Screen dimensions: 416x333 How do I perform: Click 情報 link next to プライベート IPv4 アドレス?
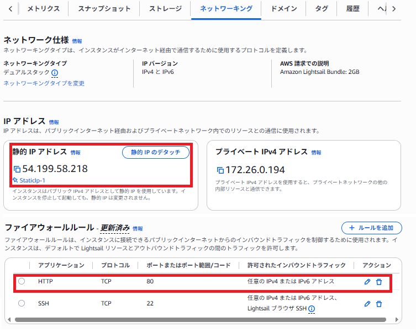(x=316, y=153)
